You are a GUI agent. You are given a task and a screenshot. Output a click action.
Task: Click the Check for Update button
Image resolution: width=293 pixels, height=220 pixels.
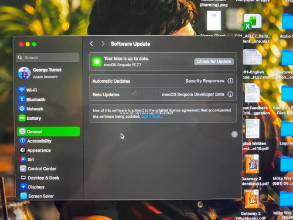click(x=214, y=62)
